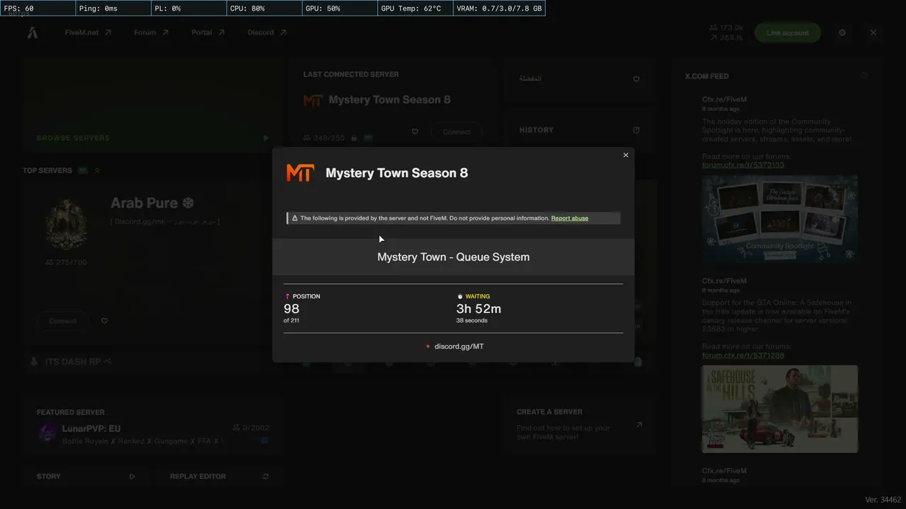Click the Ver. 34462 version text
The image size is (906, 509).
883,500
